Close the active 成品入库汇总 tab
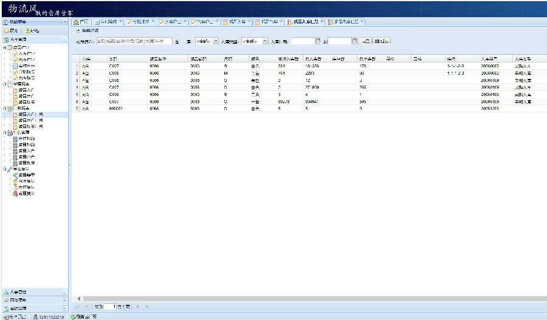Screen dimensions: 547x320 (x=322, y=22)
